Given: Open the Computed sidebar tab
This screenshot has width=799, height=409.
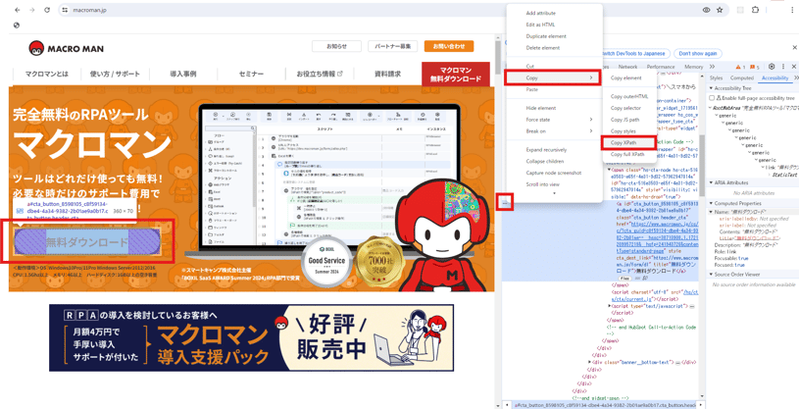Looking at the screenshot, I should click(x=741, y=78).
